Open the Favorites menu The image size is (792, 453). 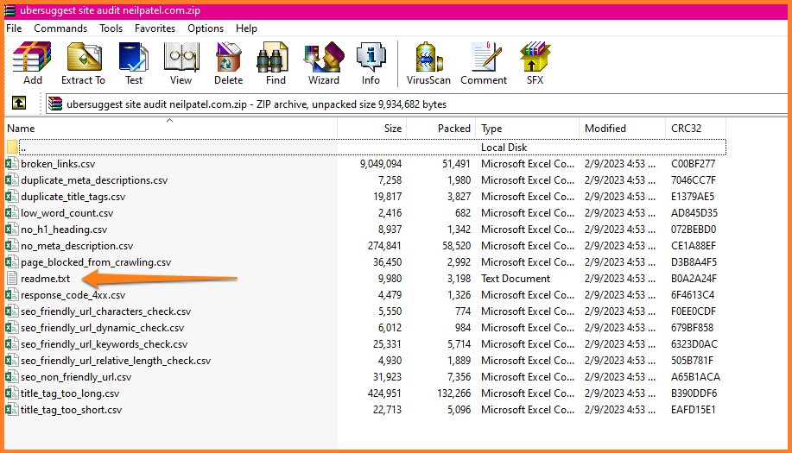pos(155,28)
